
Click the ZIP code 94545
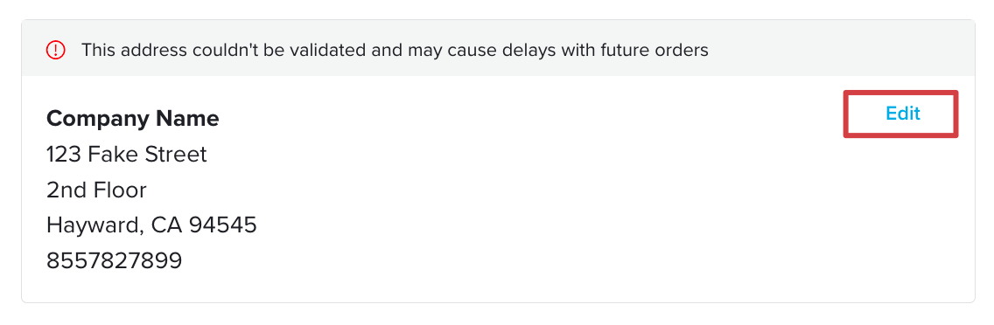point(218,225)
